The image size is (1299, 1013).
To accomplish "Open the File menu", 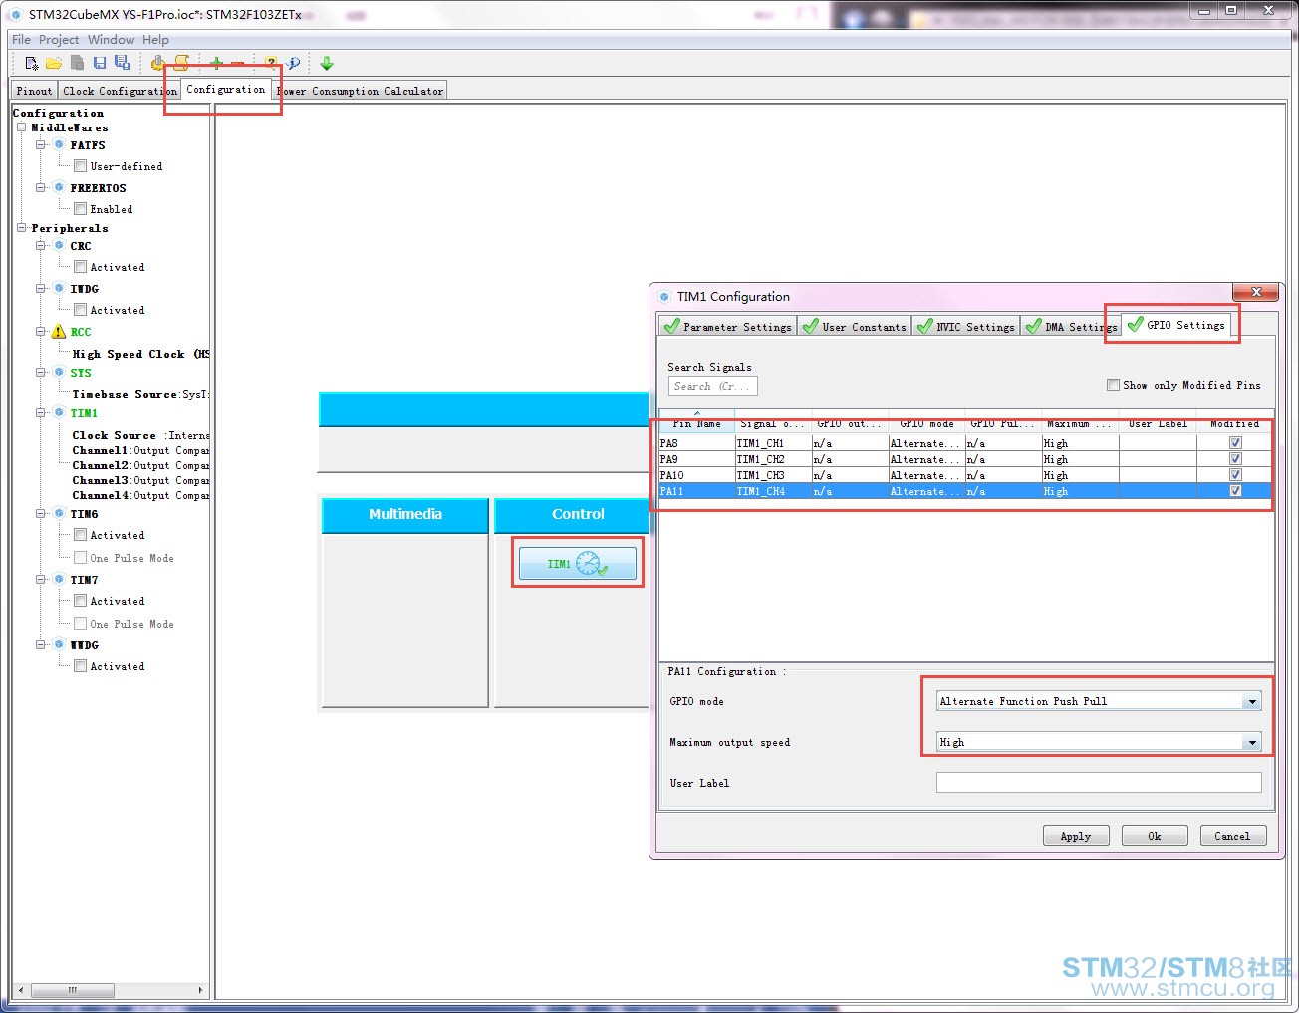I will click(x=21, y=40).
